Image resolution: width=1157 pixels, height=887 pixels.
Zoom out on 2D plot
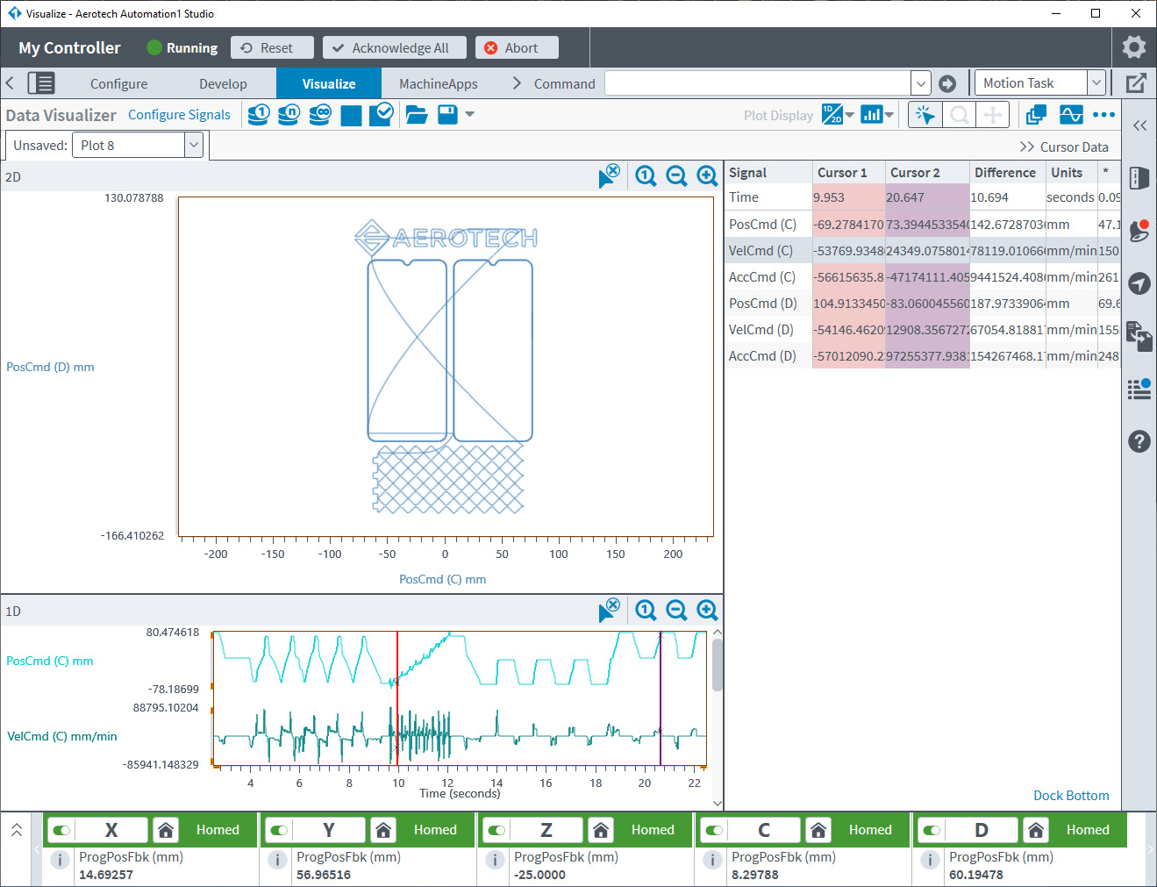676,175
